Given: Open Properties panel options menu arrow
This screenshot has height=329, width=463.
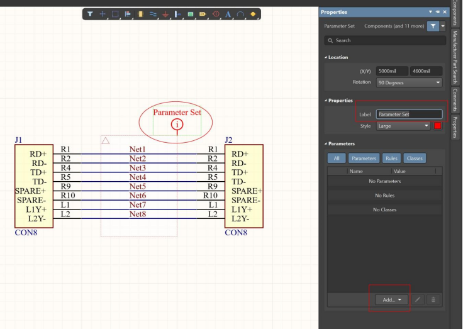Looking at the screenshot, I should click(430, 12).
